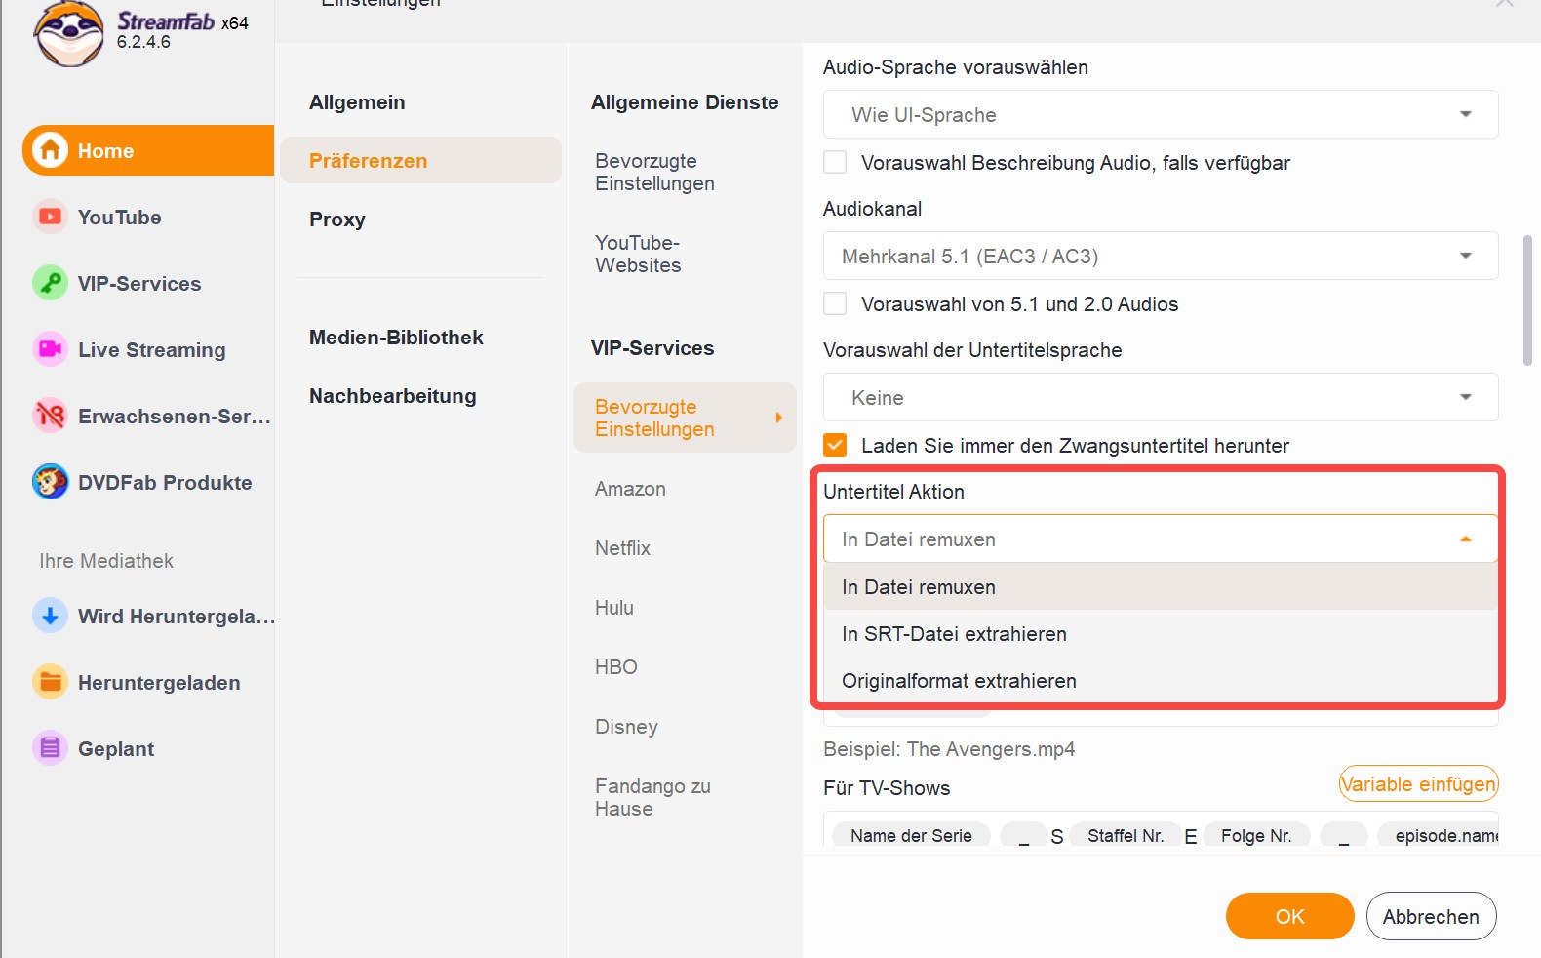
Task: Select the Präferenzen settings tab
Action: coord(420,160)
